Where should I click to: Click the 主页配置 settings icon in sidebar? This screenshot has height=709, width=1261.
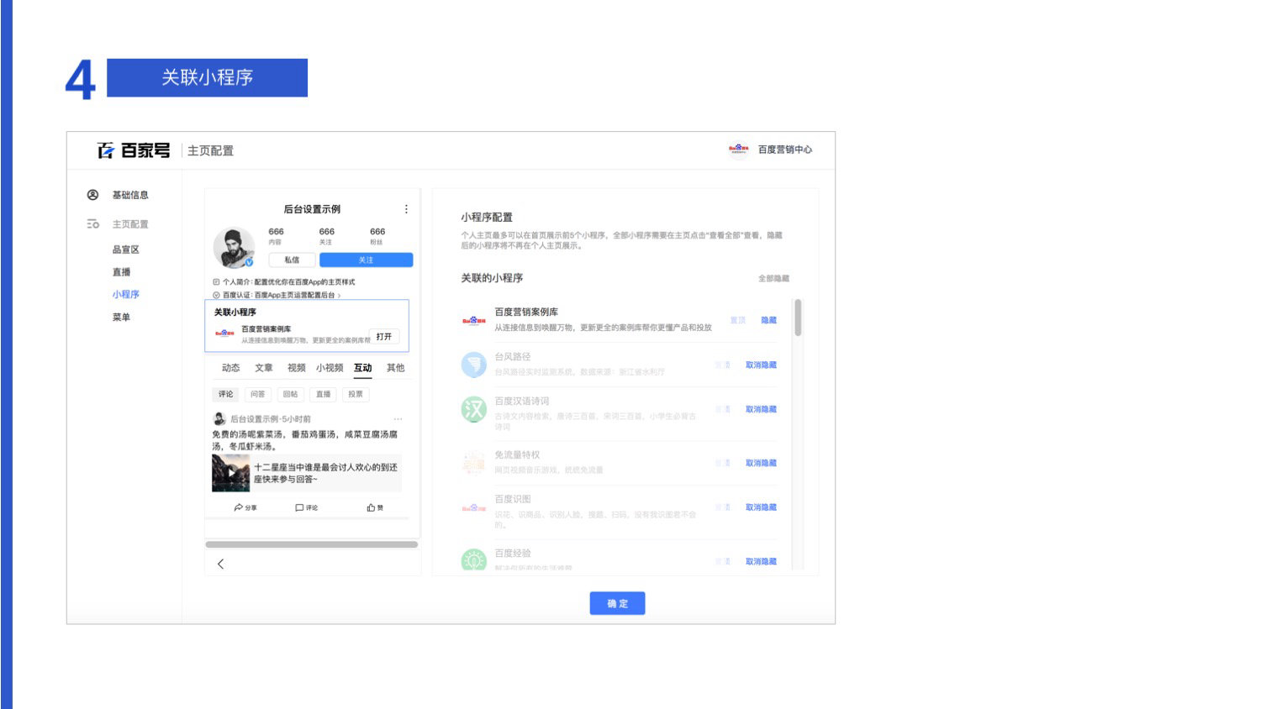93,224
